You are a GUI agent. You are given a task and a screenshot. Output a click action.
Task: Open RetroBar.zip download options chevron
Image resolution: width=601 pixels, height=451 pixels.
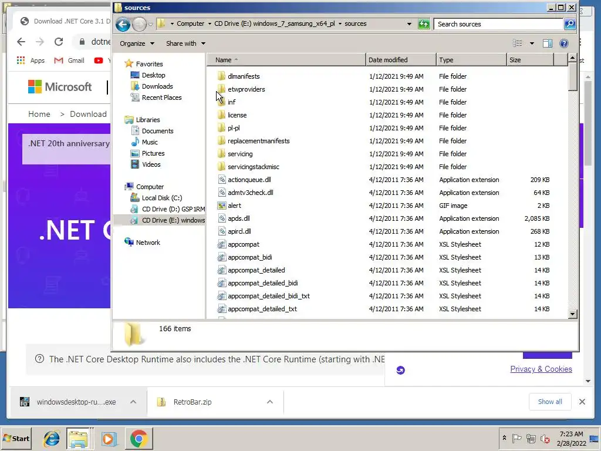point(270,402)
